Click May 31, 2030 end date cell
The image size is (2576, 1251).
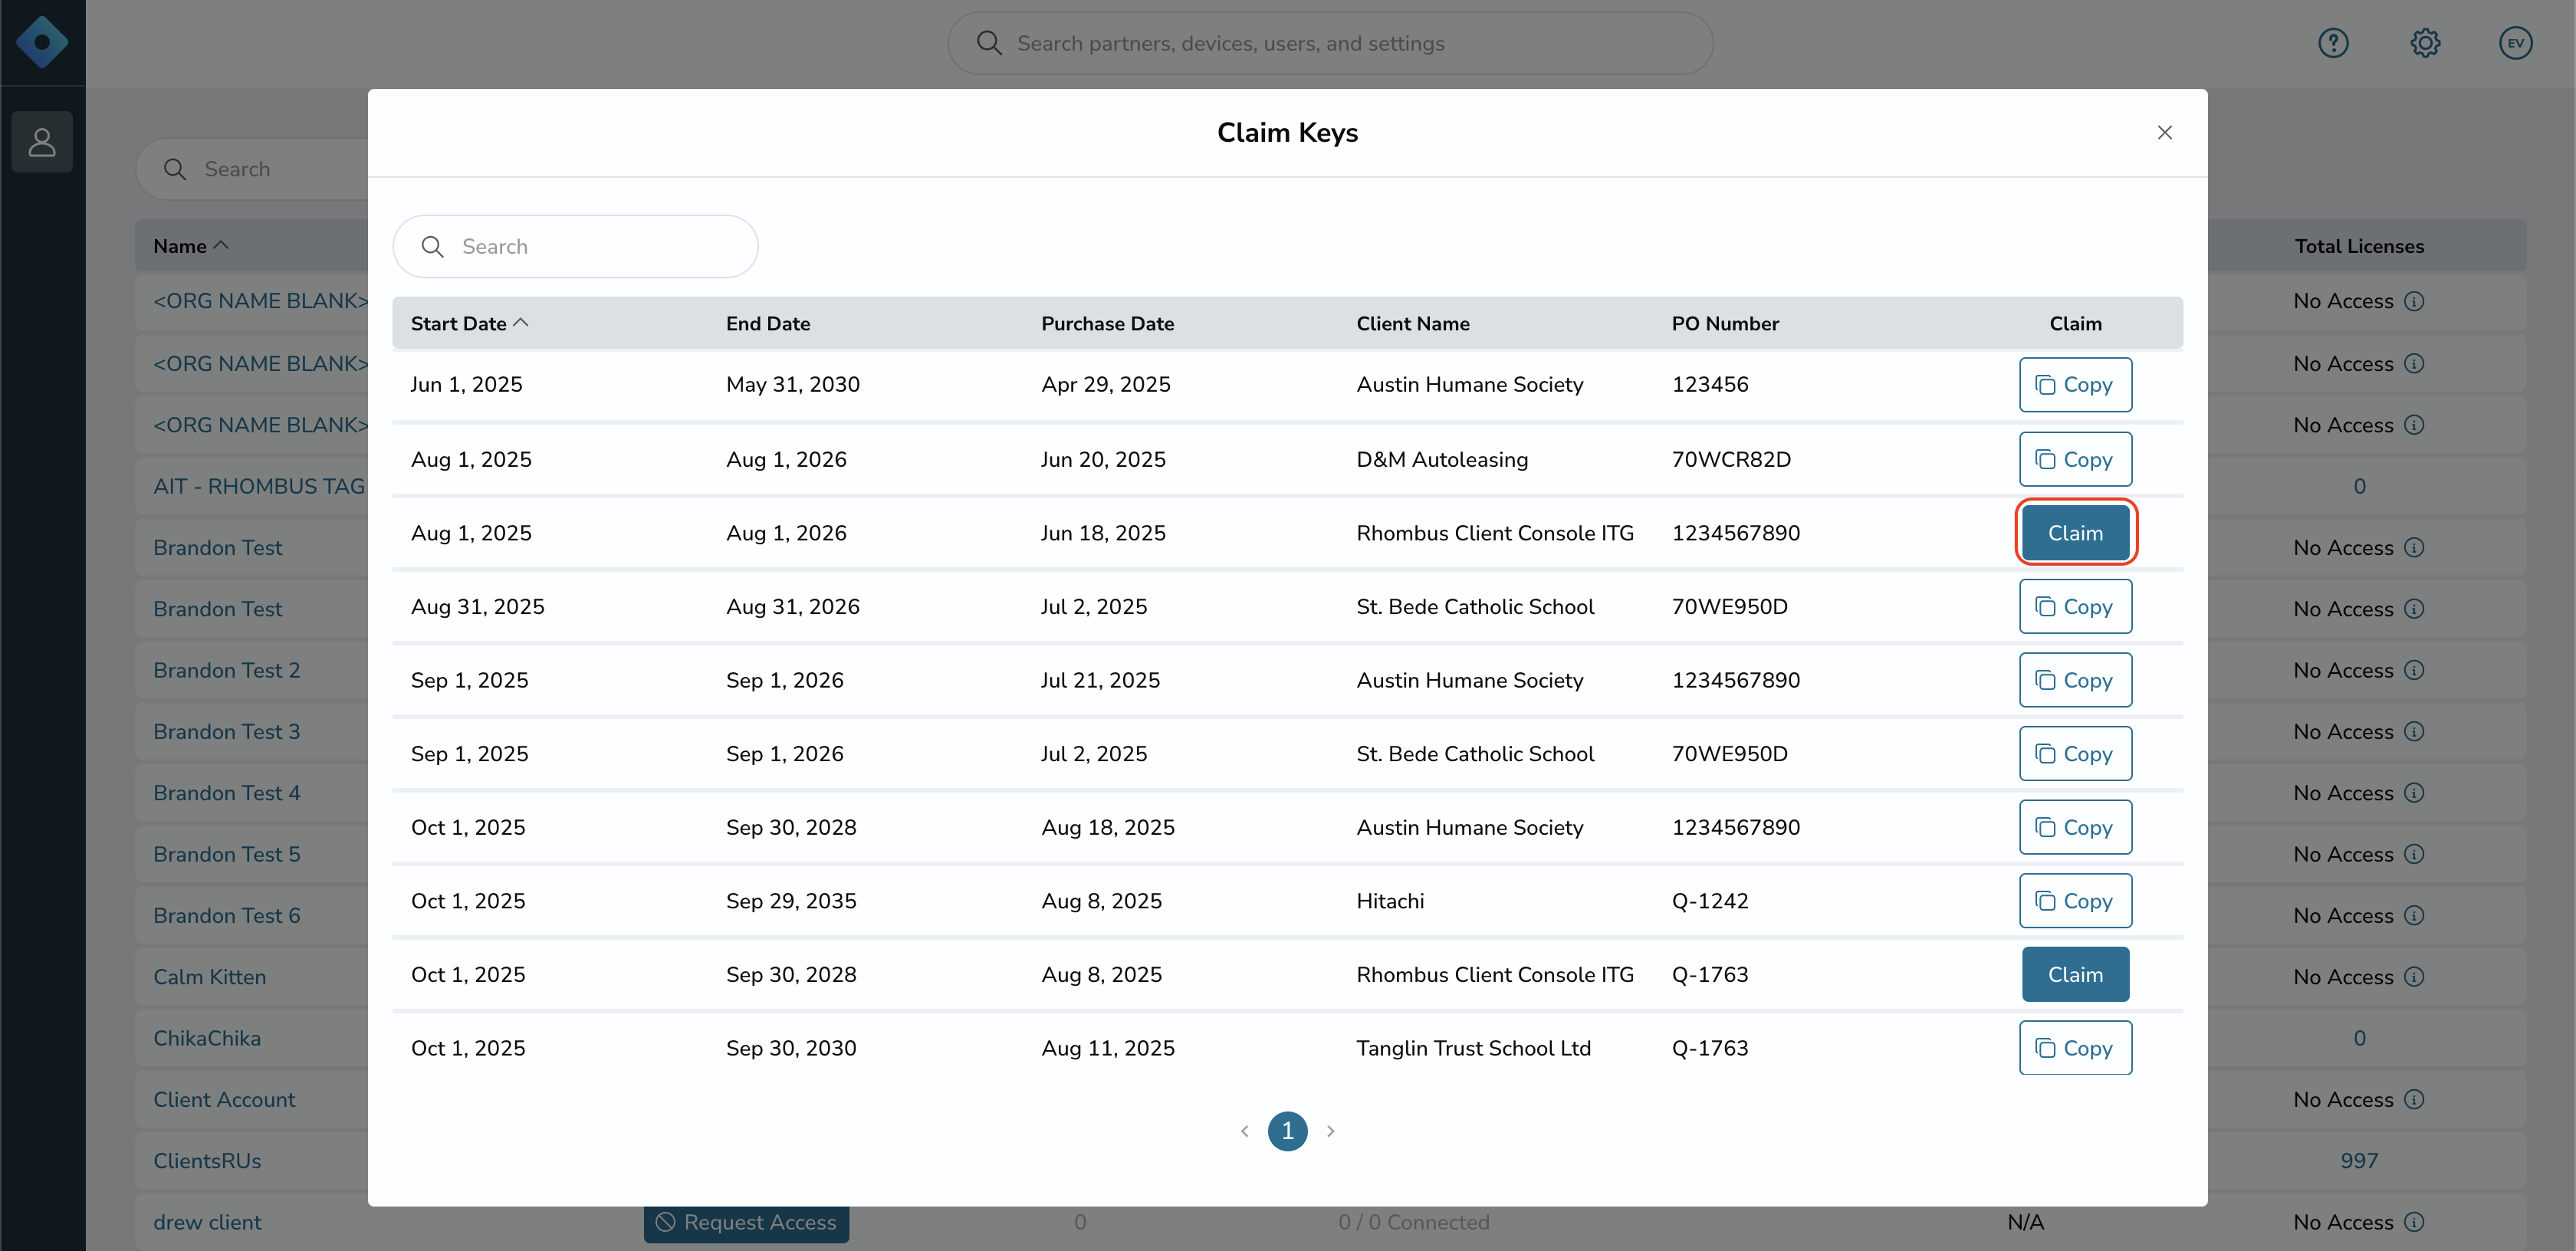coord(793,384)
